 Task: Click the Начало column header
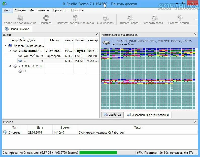pos(80,40)
